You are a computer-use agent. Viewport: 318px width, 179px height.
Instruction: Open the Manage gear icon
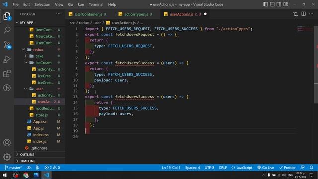[7, 157]
